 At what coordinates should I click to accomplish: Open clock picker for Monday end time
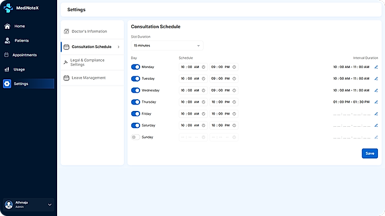pyautogui.click(x=234, y=67)
